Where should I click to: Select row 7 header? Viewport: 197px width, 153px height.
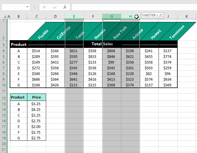coord(3,68)
